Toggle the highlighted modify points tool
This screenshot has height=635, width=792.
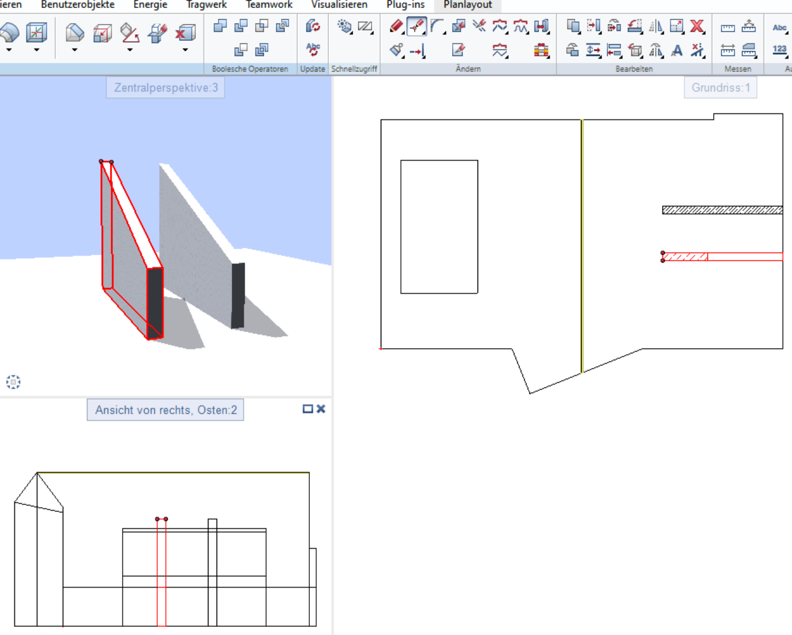click(x=416, y=26)
